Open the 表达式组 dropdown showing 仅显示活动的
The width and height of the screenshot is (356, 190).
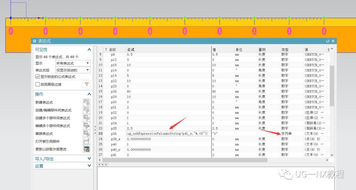(73, 70)
